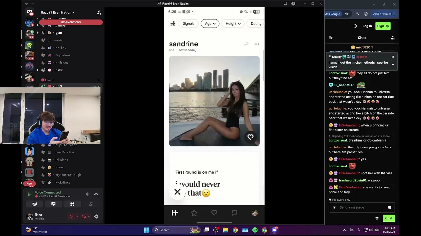View sandrine's boat photo

214,101
